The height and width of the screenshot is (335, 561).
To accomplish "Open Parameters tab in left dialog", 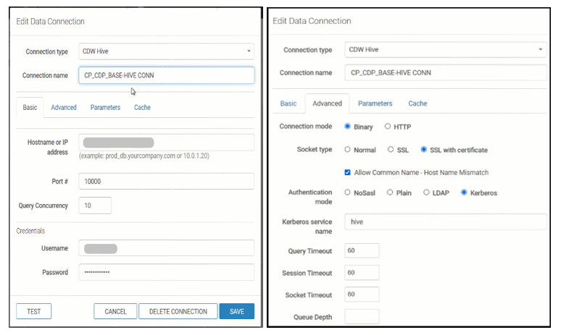I will coord(105,108).
